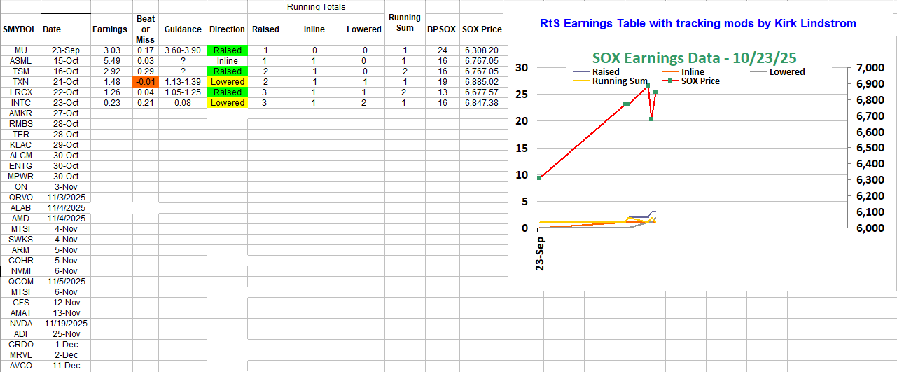Click the orange -0.01 Beat or Miss cell

[x=145, y=82]
